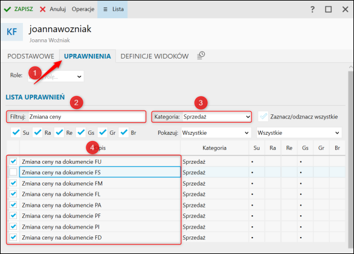Check the Zmiana ceny na dokumencie FS box
This screenshot has height=254, width=354.
(13, 172)
